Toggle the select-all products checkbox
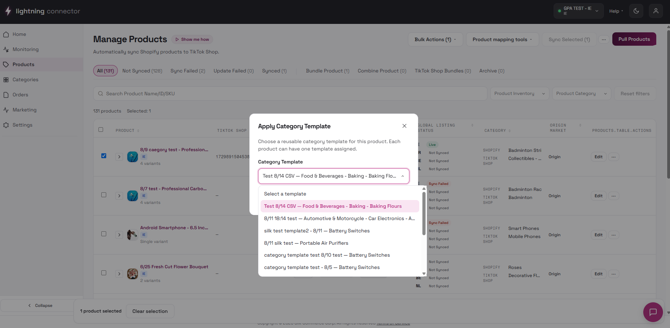 pos(101,129)
